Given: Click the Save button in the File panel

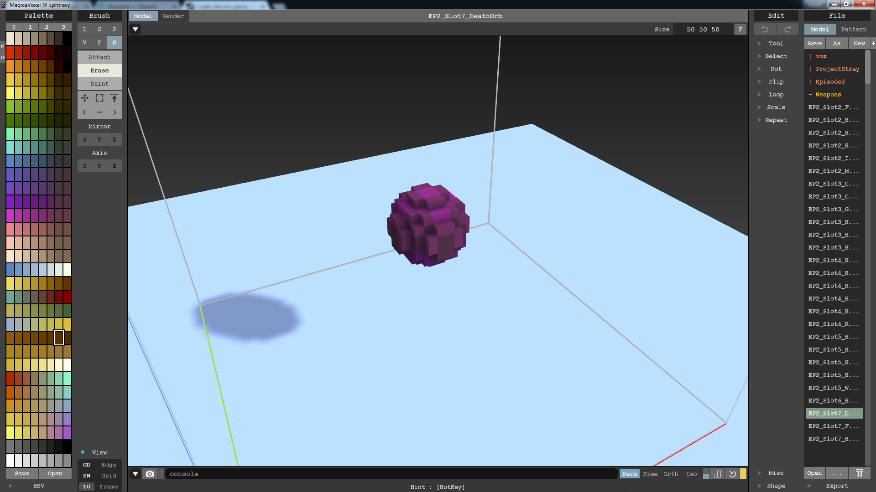Looking at the screenshot, I should [814, 43].
